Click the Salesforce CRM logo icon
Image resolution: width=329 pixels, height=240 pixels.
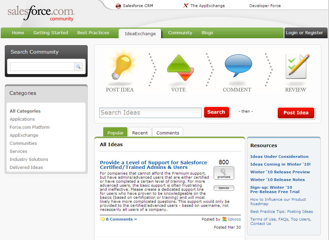click(118, 6)
